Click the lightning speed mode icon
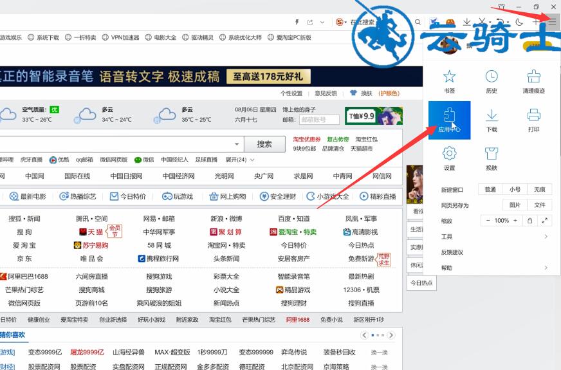 pyautogui.click(x=297, y=22)
